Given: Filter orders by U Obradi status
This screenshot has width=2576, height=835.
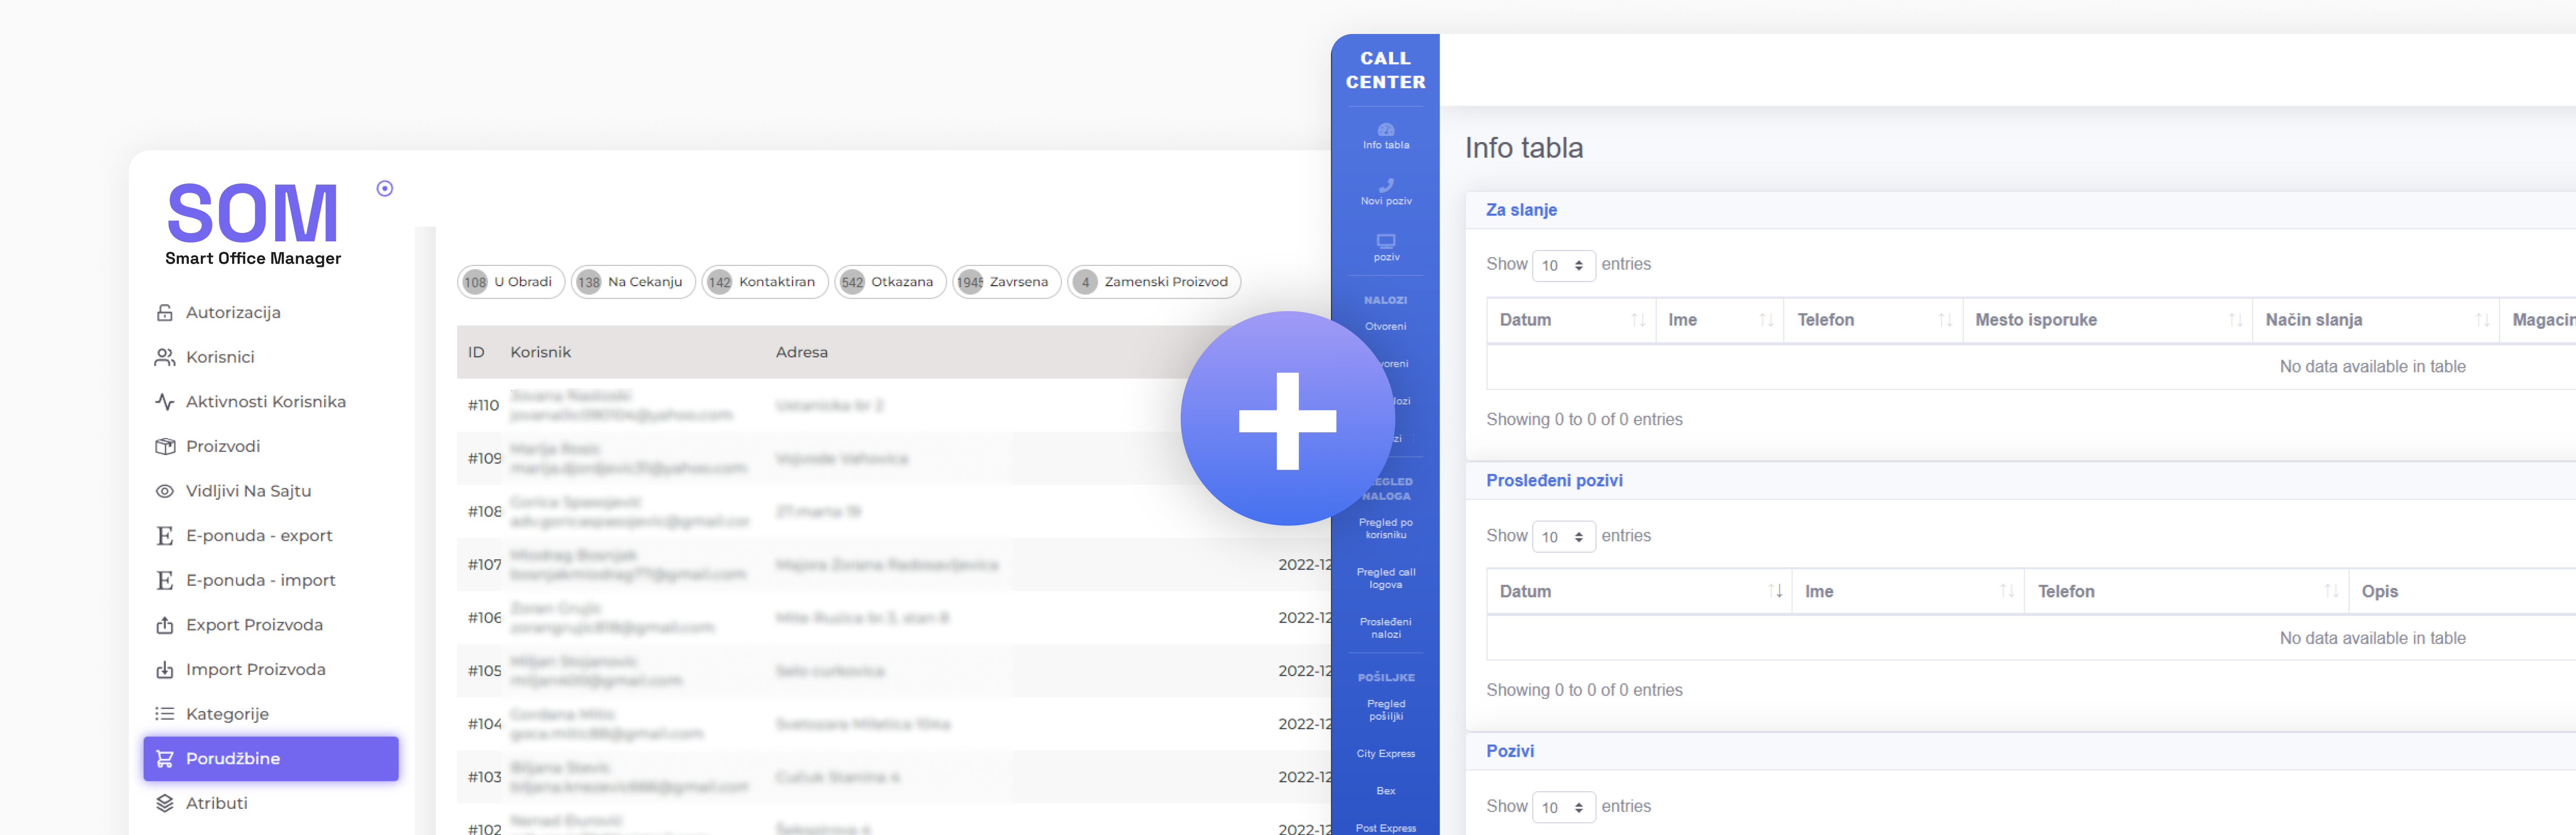Looking at the screenshot, I should click(x=511, y=282).
